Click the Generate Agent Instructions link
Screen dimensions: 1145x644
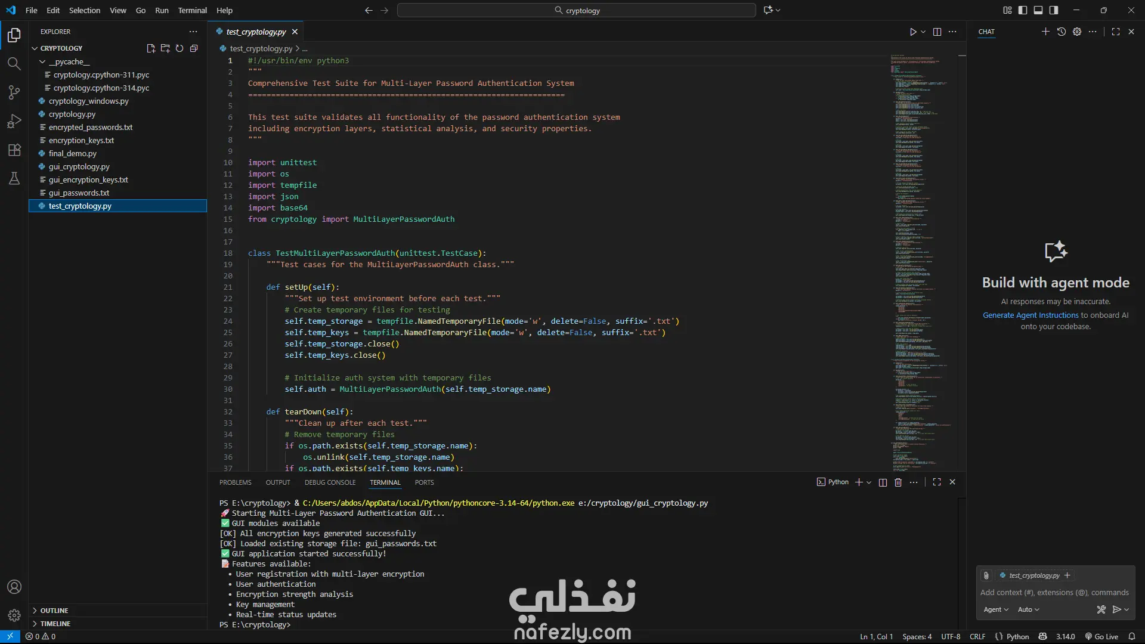click(1030, 315)
